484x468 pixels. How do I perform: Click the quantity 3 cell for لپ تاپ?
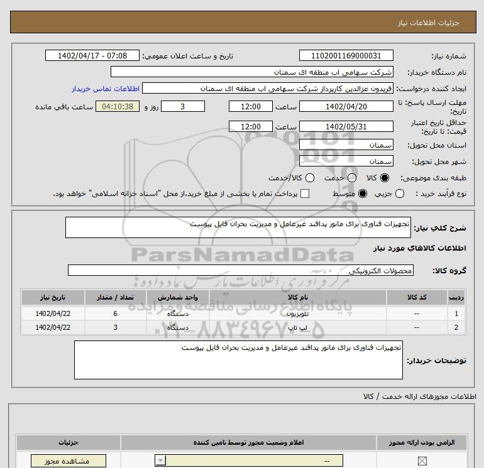click(x=116, y=327)
